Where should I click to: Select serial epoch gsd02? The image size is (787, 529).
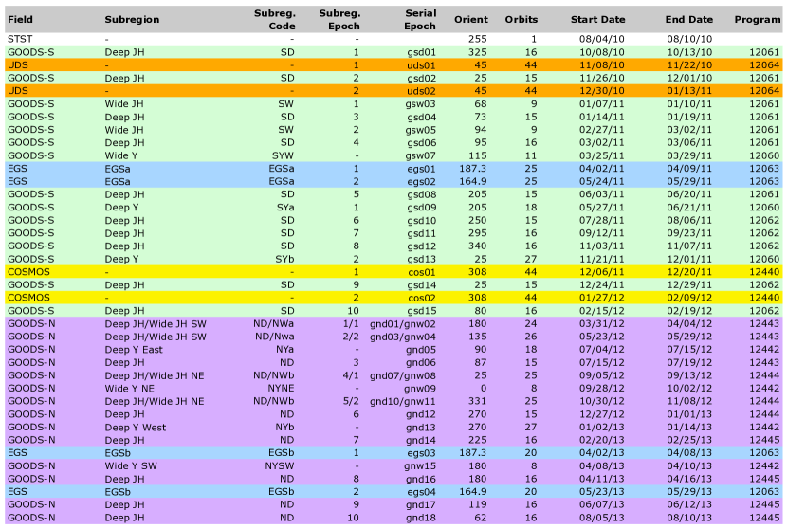tap(422, 79)
